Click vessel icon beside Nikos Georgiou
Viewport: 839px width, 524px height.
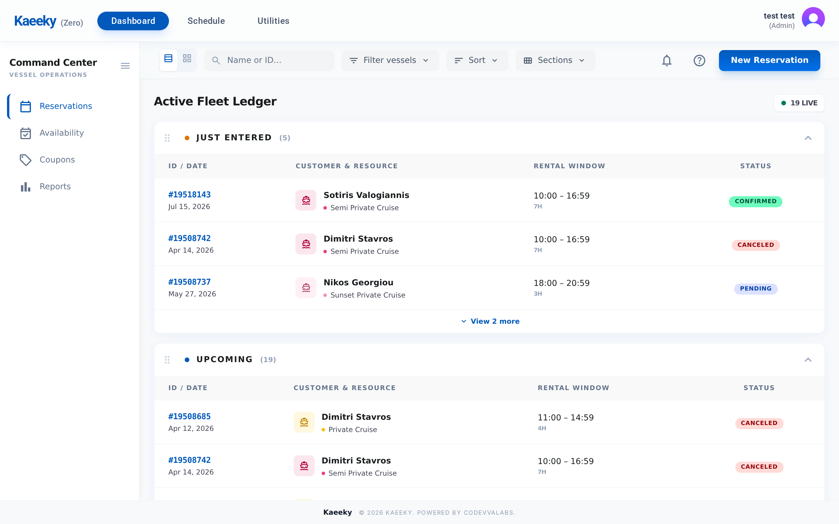(x=306, y=288)
